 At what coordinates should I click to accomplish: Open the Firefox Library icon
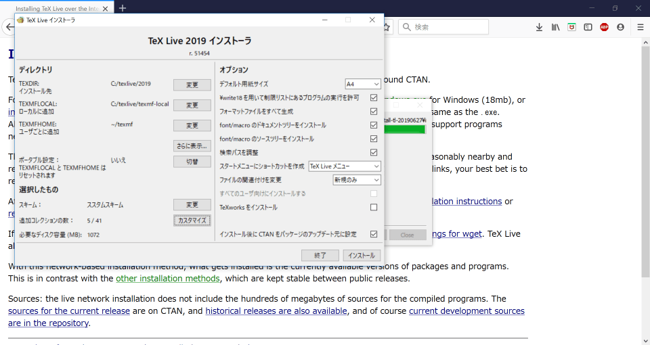[x=555, y=27]
